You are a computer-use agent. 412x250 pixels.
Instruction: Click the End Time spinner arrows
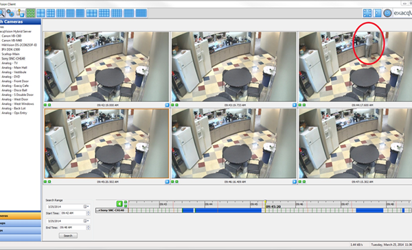coord(89,227)
